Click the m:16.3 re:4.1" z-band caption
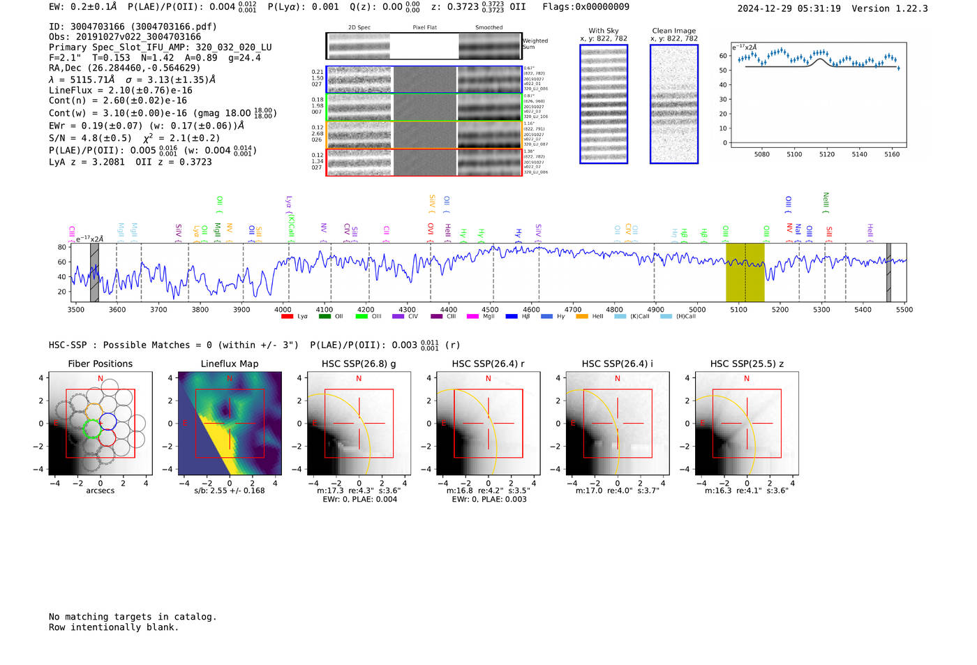Viewport: 977px width, 665px height. point(747,491)
